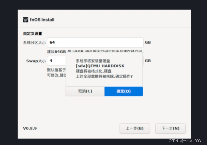This screenshot has width=207, height=145.
Task: Select the version text V0.8.9
Action: coord(30,128)
